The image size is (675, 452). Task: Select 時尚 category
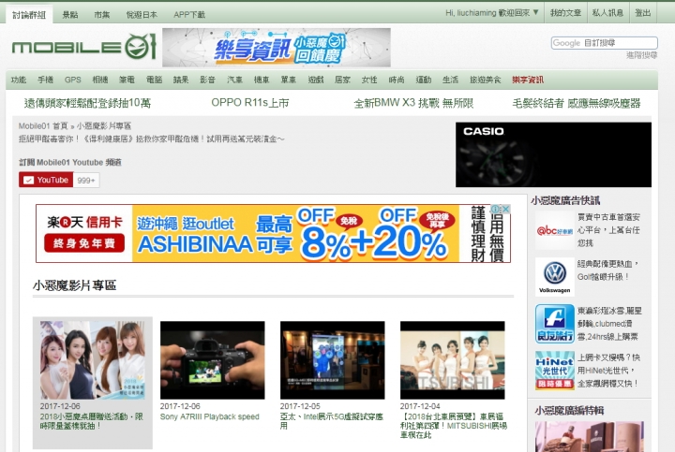coord(397,80)
